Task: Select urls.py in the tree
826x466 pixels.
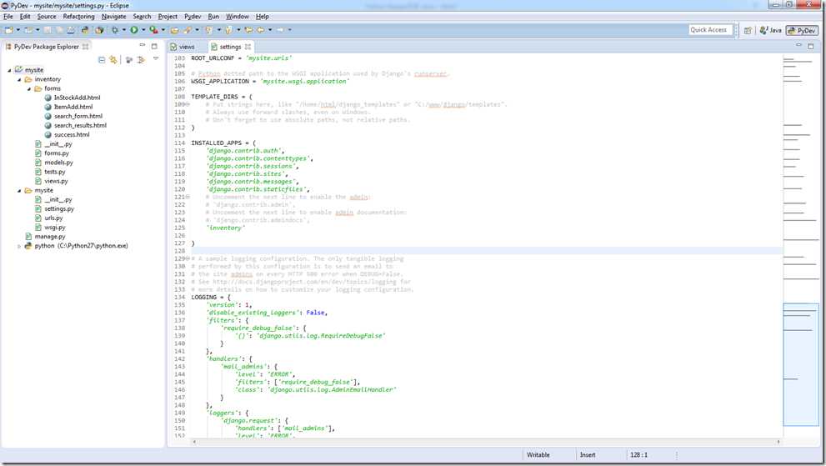Action: pos(53,218)
